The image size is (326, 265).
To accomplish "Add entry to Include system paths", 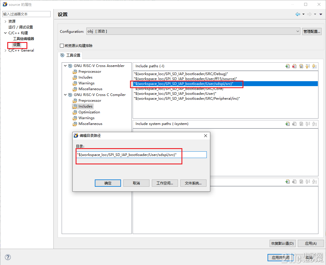I will (288, 124).
